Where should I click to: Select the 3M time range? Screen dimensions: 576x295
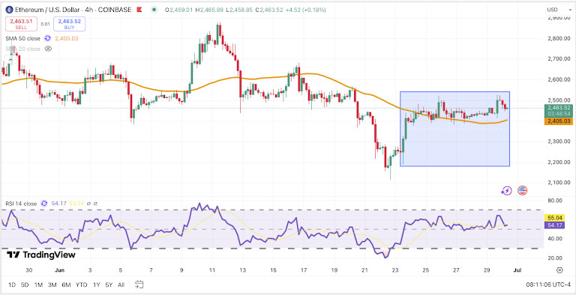tap(52, 285)
